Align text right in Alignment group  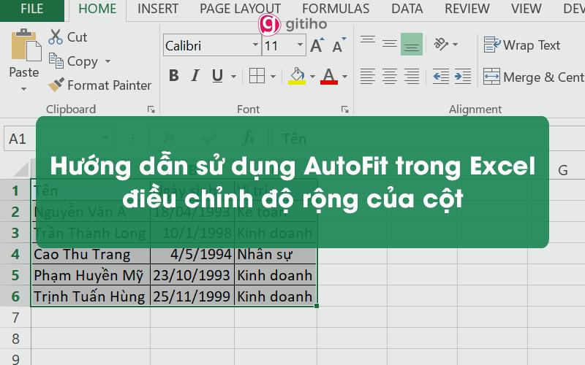point(412,77)
